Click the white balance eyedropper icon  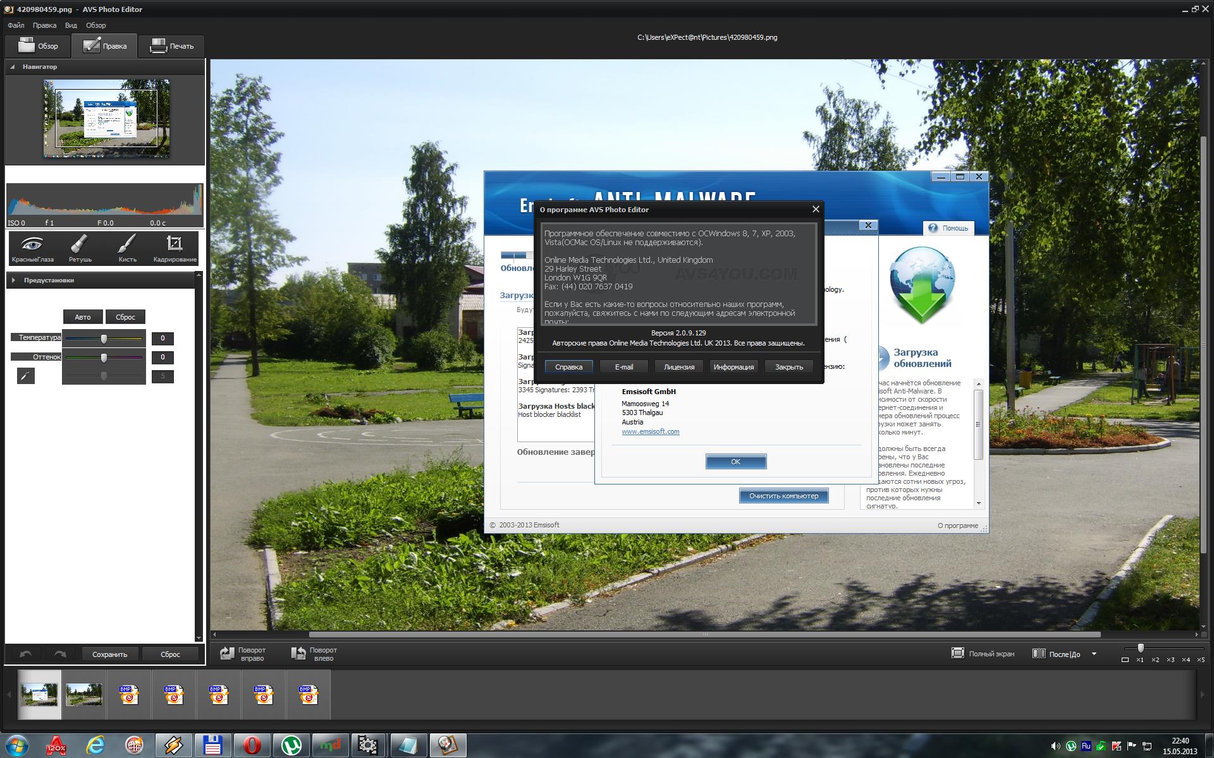(25, 376)
